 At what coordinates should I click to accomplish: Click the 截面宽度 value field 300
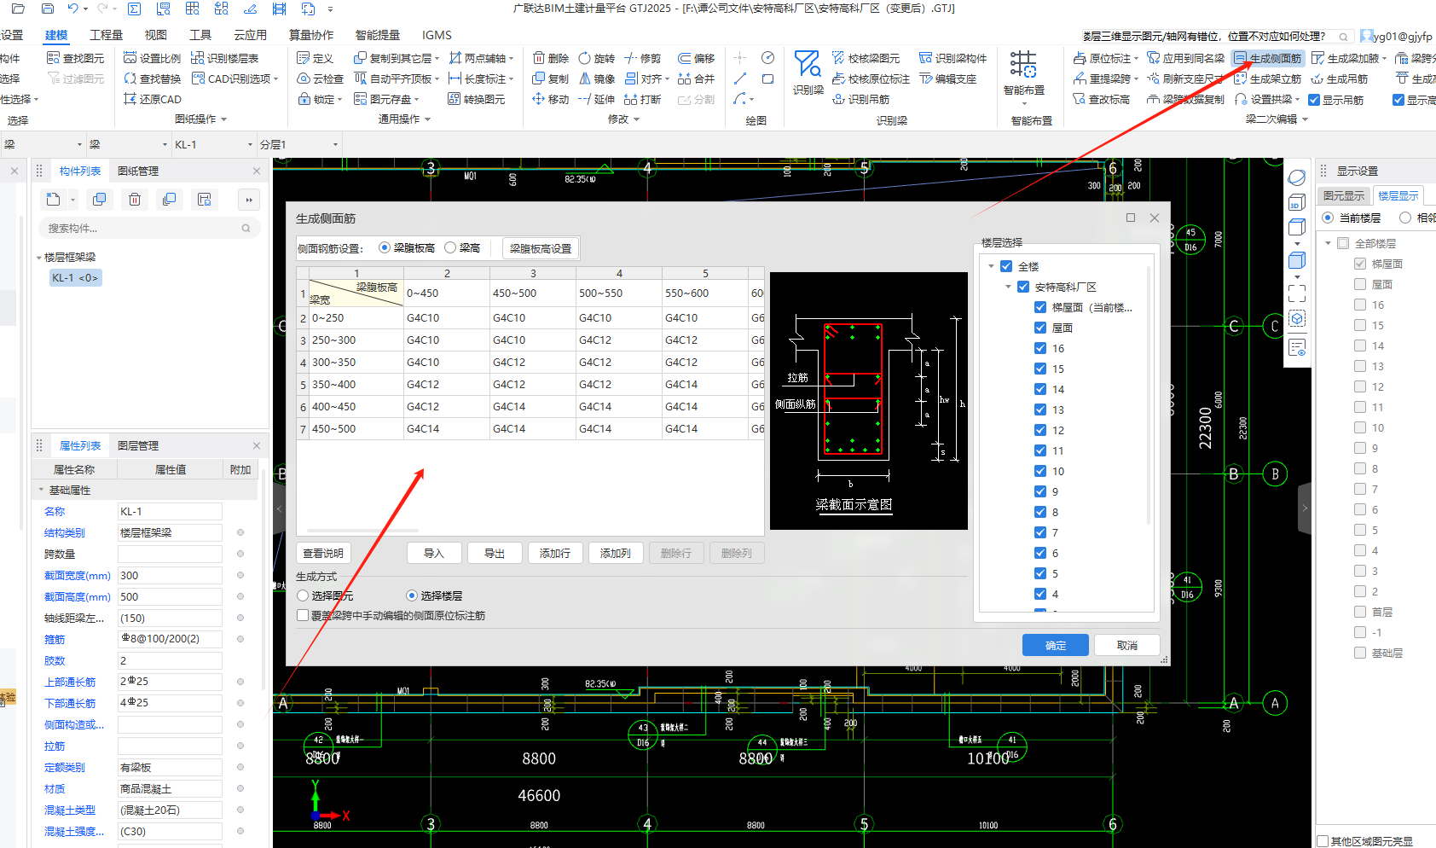pos(170,576)
